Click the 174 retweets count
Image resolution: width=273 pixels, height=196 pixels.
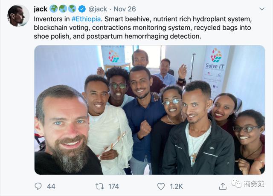pyautogui.click(x=113, y=186)
